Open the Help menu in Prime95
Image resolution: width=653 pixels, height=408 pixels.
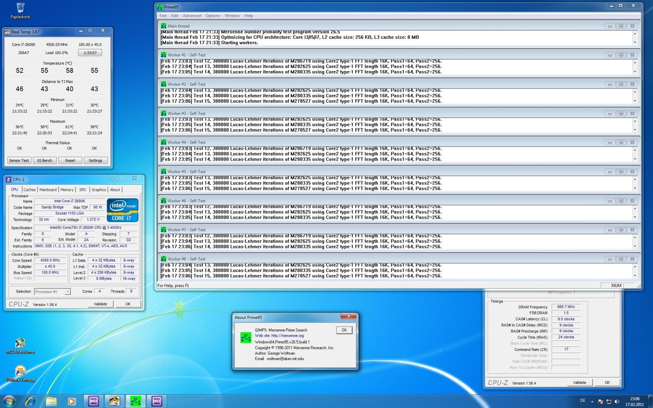(x=249, y=16)
